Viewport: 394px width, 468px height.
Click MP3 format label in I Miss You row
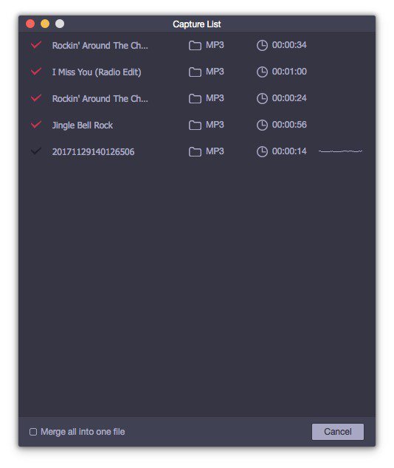click(215, 72)
